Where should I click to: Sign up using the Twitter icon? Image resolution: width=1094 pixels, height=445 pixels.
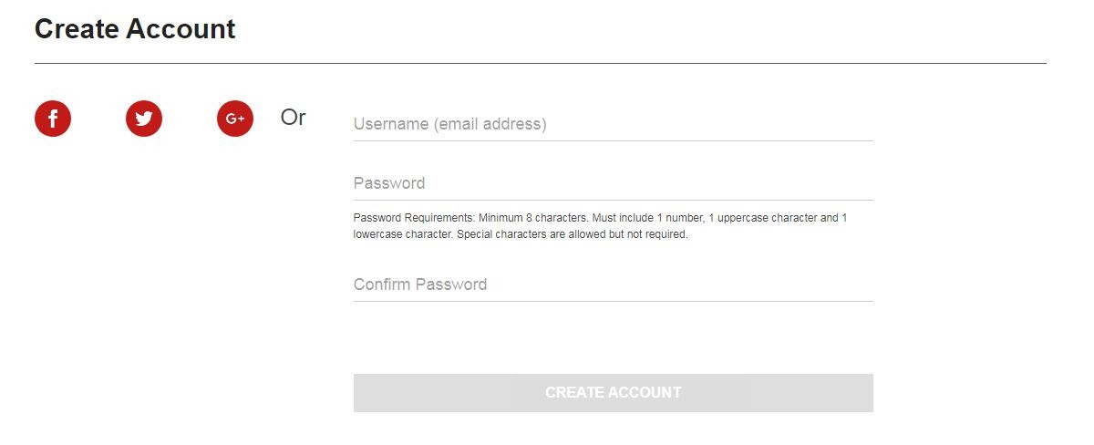144,119
